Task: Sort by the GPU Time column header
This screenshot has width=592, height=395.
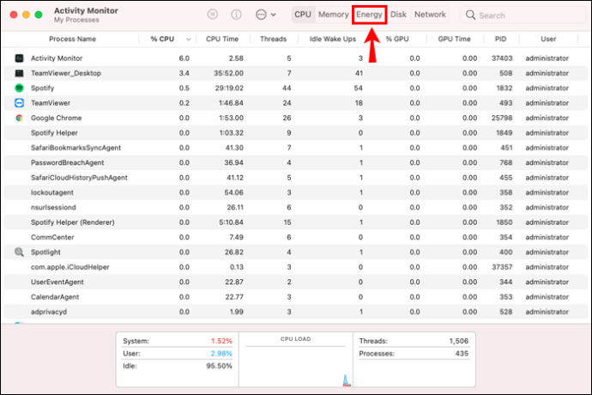Action: pos(454,39)
